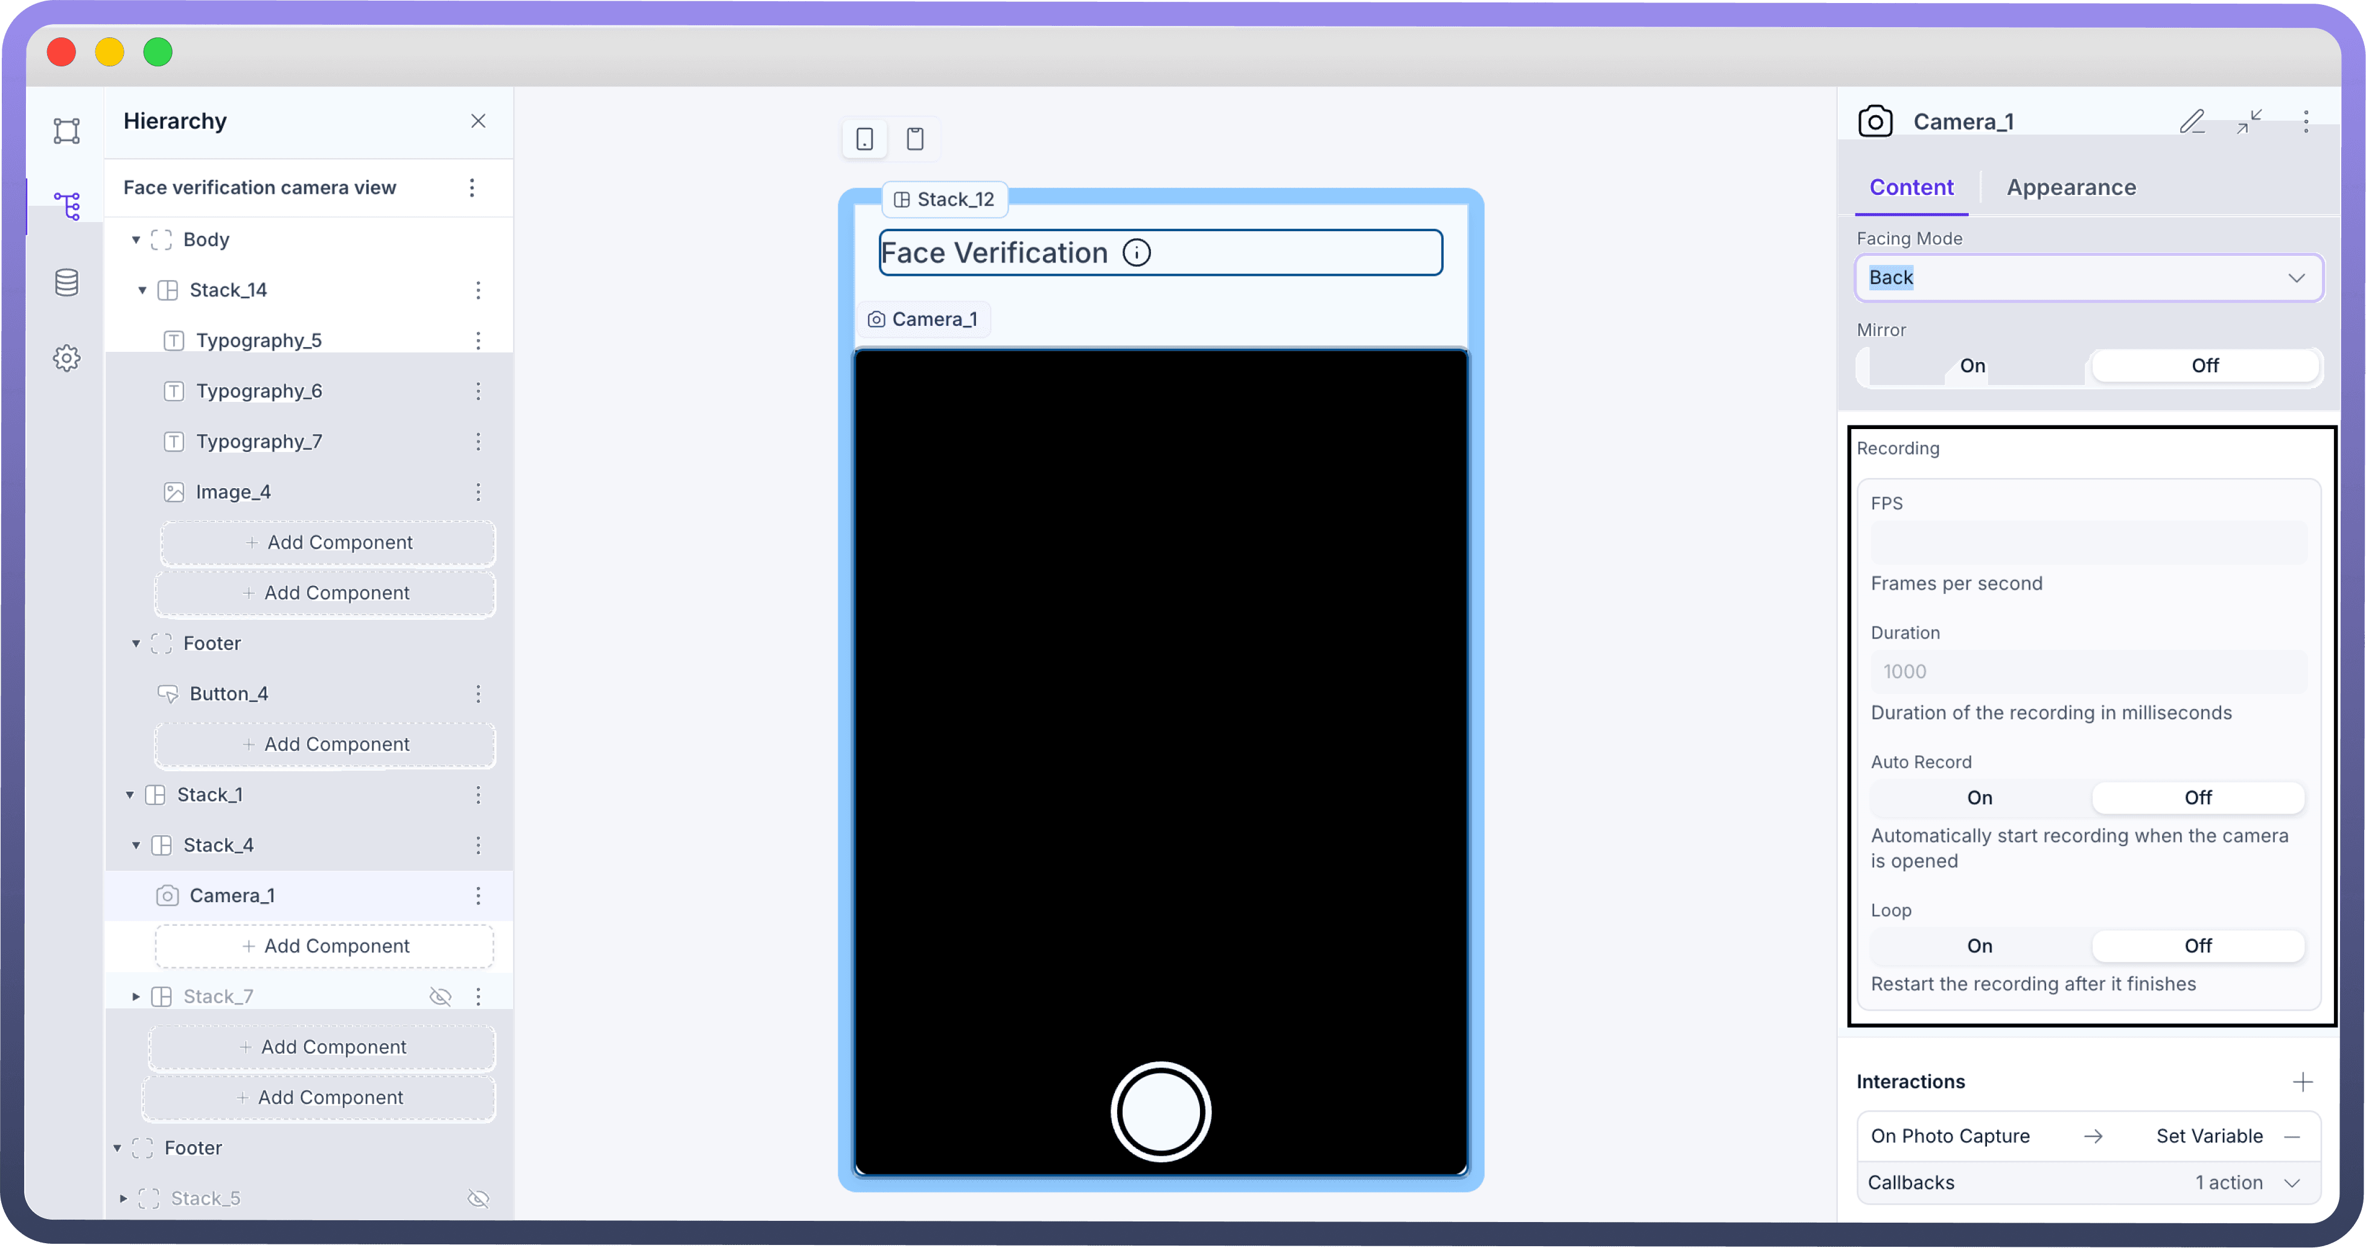Select the canvas frame tool icon
This screenshot has width=2366, height=1248.
pyautogui.click(x=66, y=130)
